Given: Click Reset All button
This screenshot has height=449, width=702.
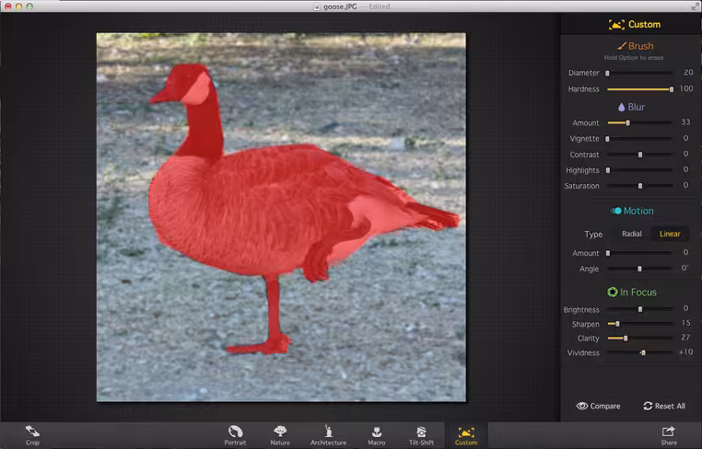Looking at the screenshot, I should (664, 406).
